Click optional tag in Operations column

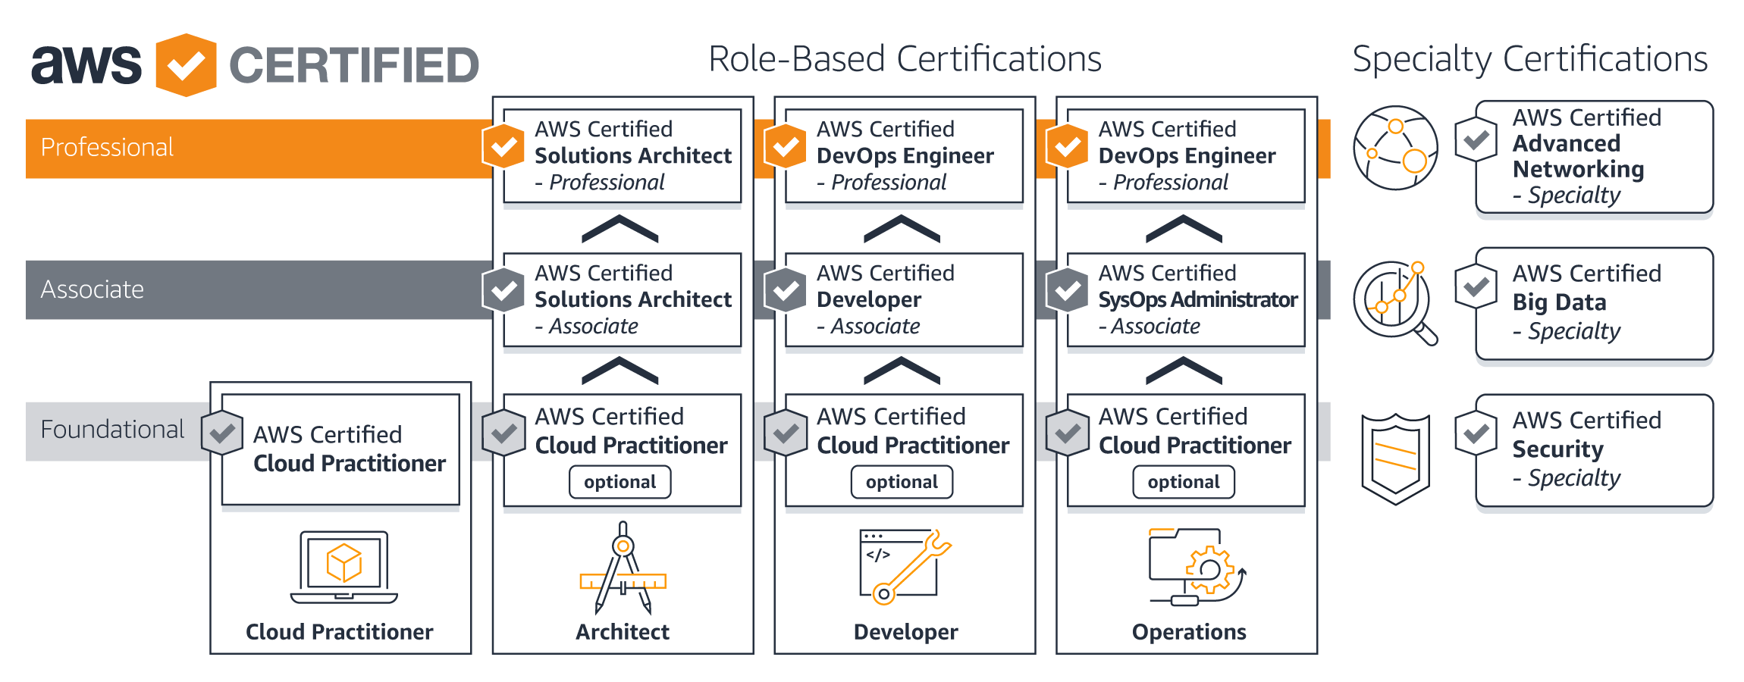tap(1184, 482)
